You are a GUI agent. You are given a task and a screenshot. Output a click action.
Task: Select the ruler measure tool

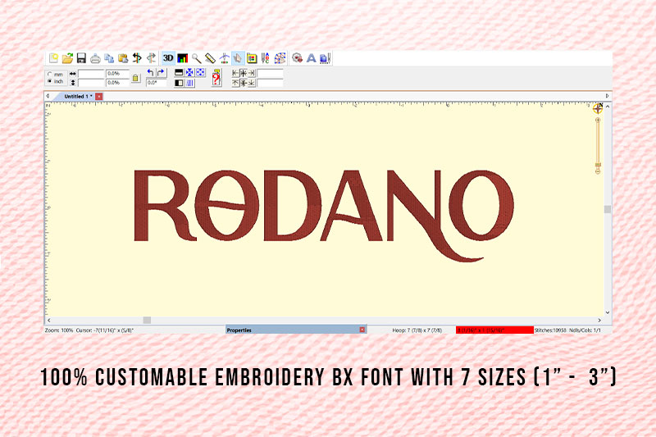click(x=210, y=58)
